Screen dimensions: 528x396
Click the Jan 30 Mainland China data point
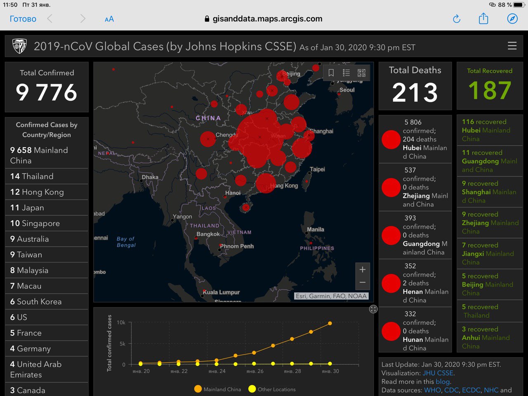pyautogui.click(x=330, y=323)
